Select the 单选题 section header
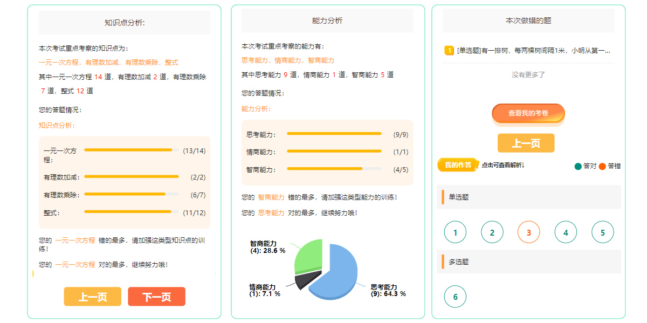This screenshot has height=323, width=647. pos(459,197)
